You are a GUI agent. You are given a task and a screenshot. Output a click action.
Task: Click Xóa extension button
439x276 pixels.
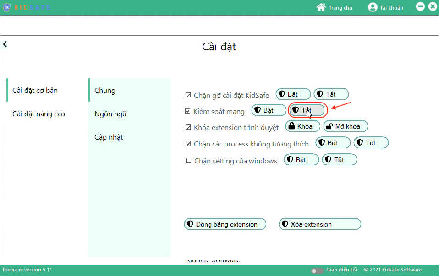coord(319,224)
